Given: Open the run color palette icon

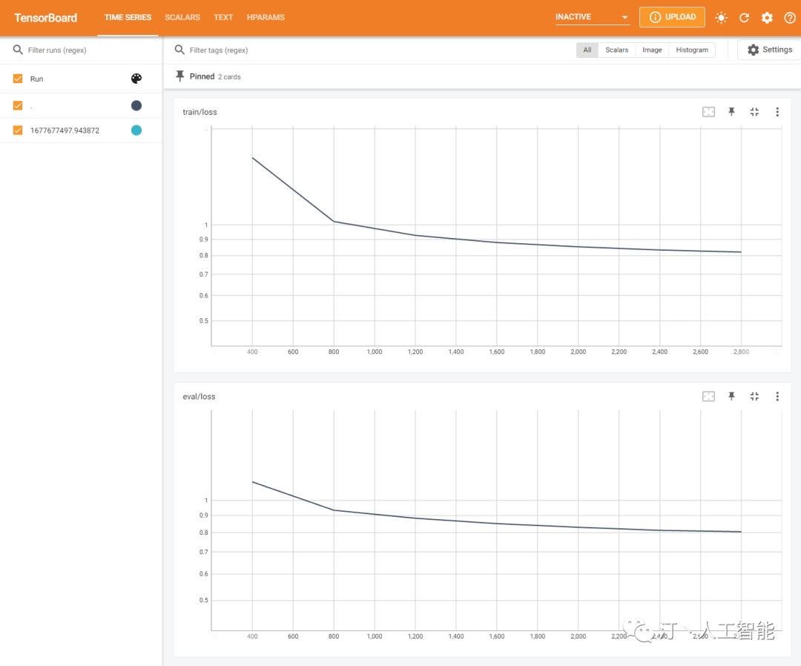Looking at the screenshot, I should click(136, 79).
